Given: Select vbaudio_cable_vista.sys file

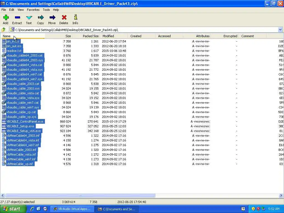Looking at the screenshot, I should (23, 98).
